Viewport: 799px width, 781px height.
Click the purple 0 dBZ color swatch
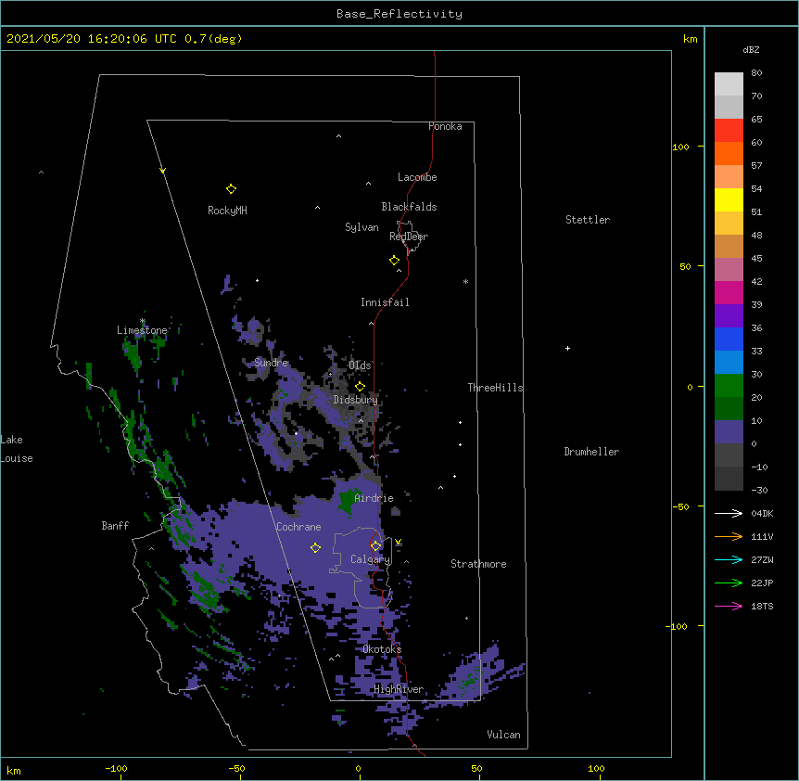pyautogui.click(x=729, y=431)
